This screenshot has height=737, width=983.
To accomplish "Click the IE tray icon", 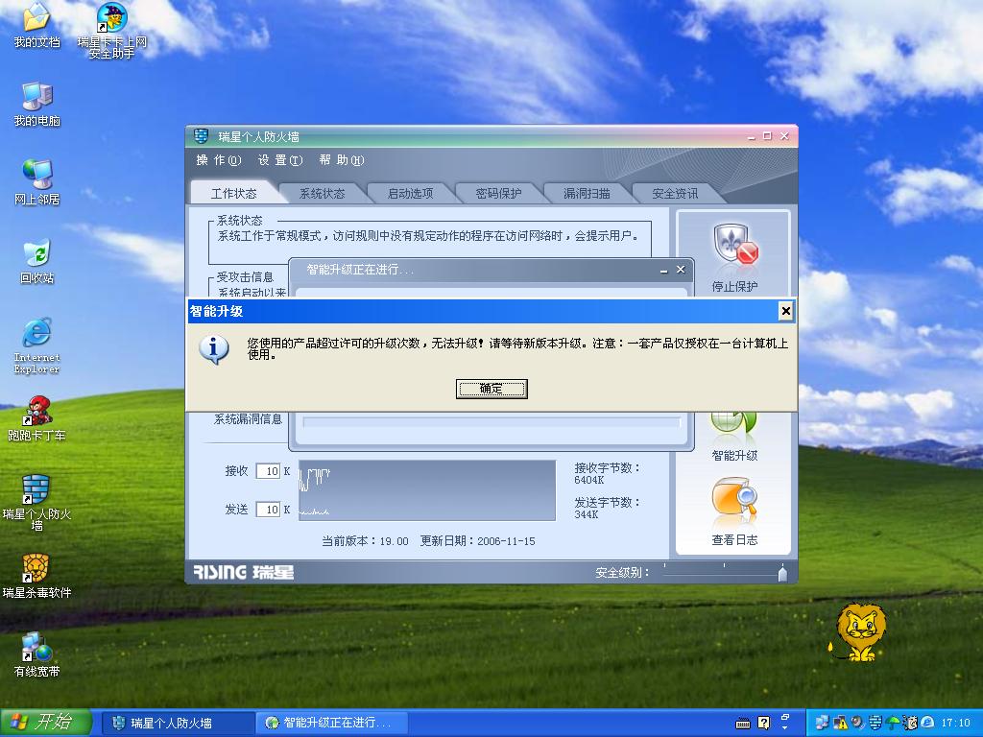I will tap(927, 723).
